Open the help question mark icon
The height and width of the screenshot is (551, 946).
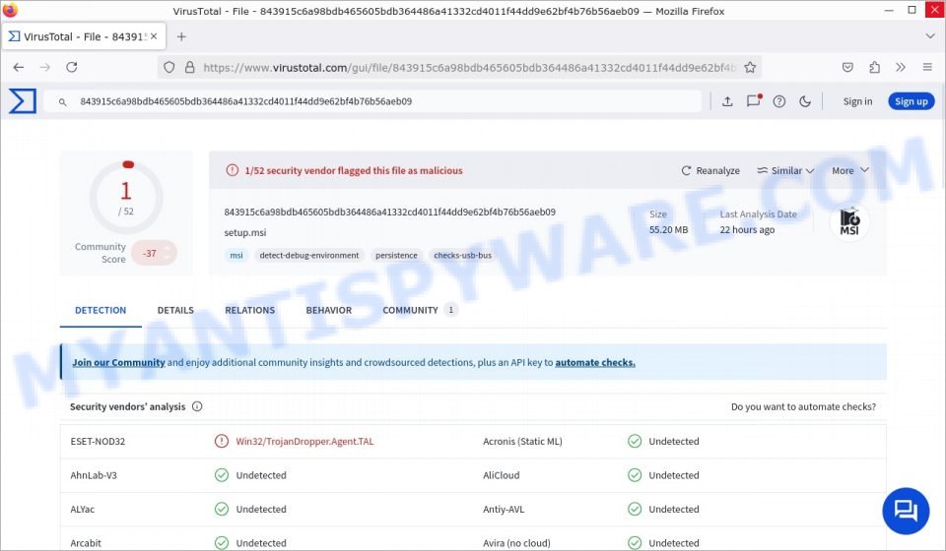tap(779, 101)
